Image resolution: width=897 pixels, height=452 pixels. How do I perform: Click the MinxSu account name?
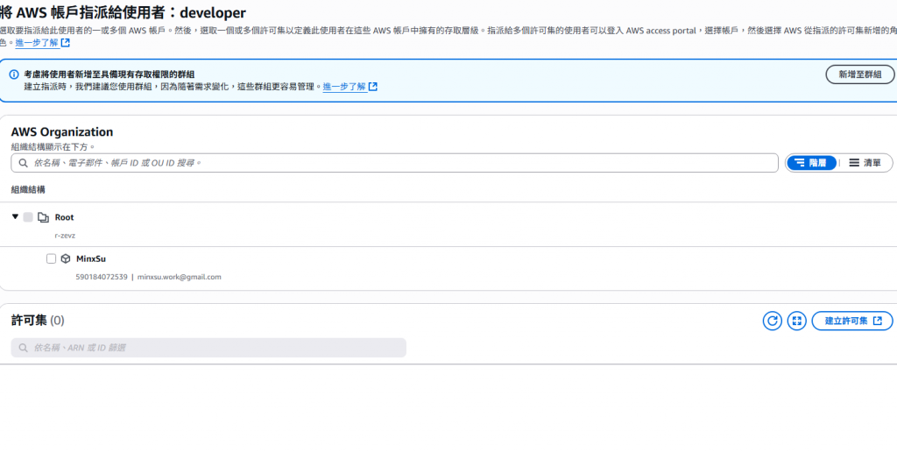click(91, 258)
